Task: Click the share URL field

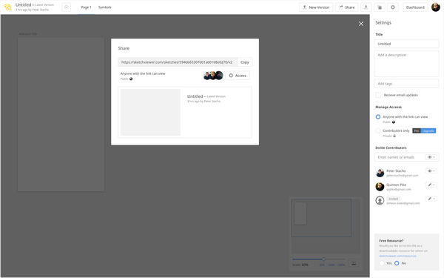Action: [178, 62]
